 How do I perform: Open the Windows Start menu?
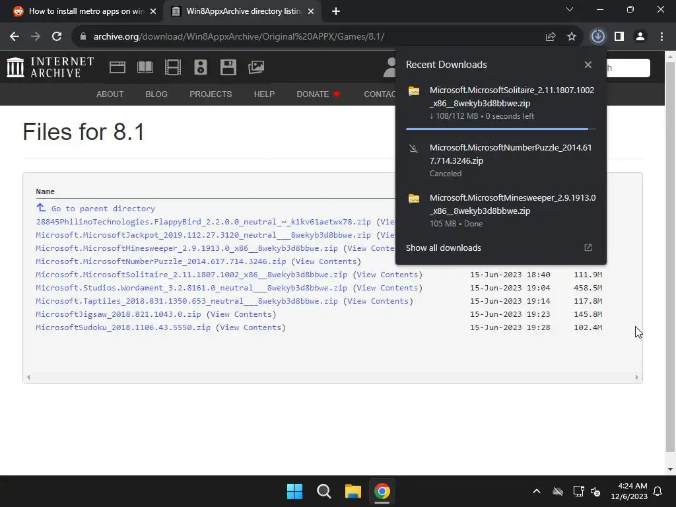[x=295, y=491]
